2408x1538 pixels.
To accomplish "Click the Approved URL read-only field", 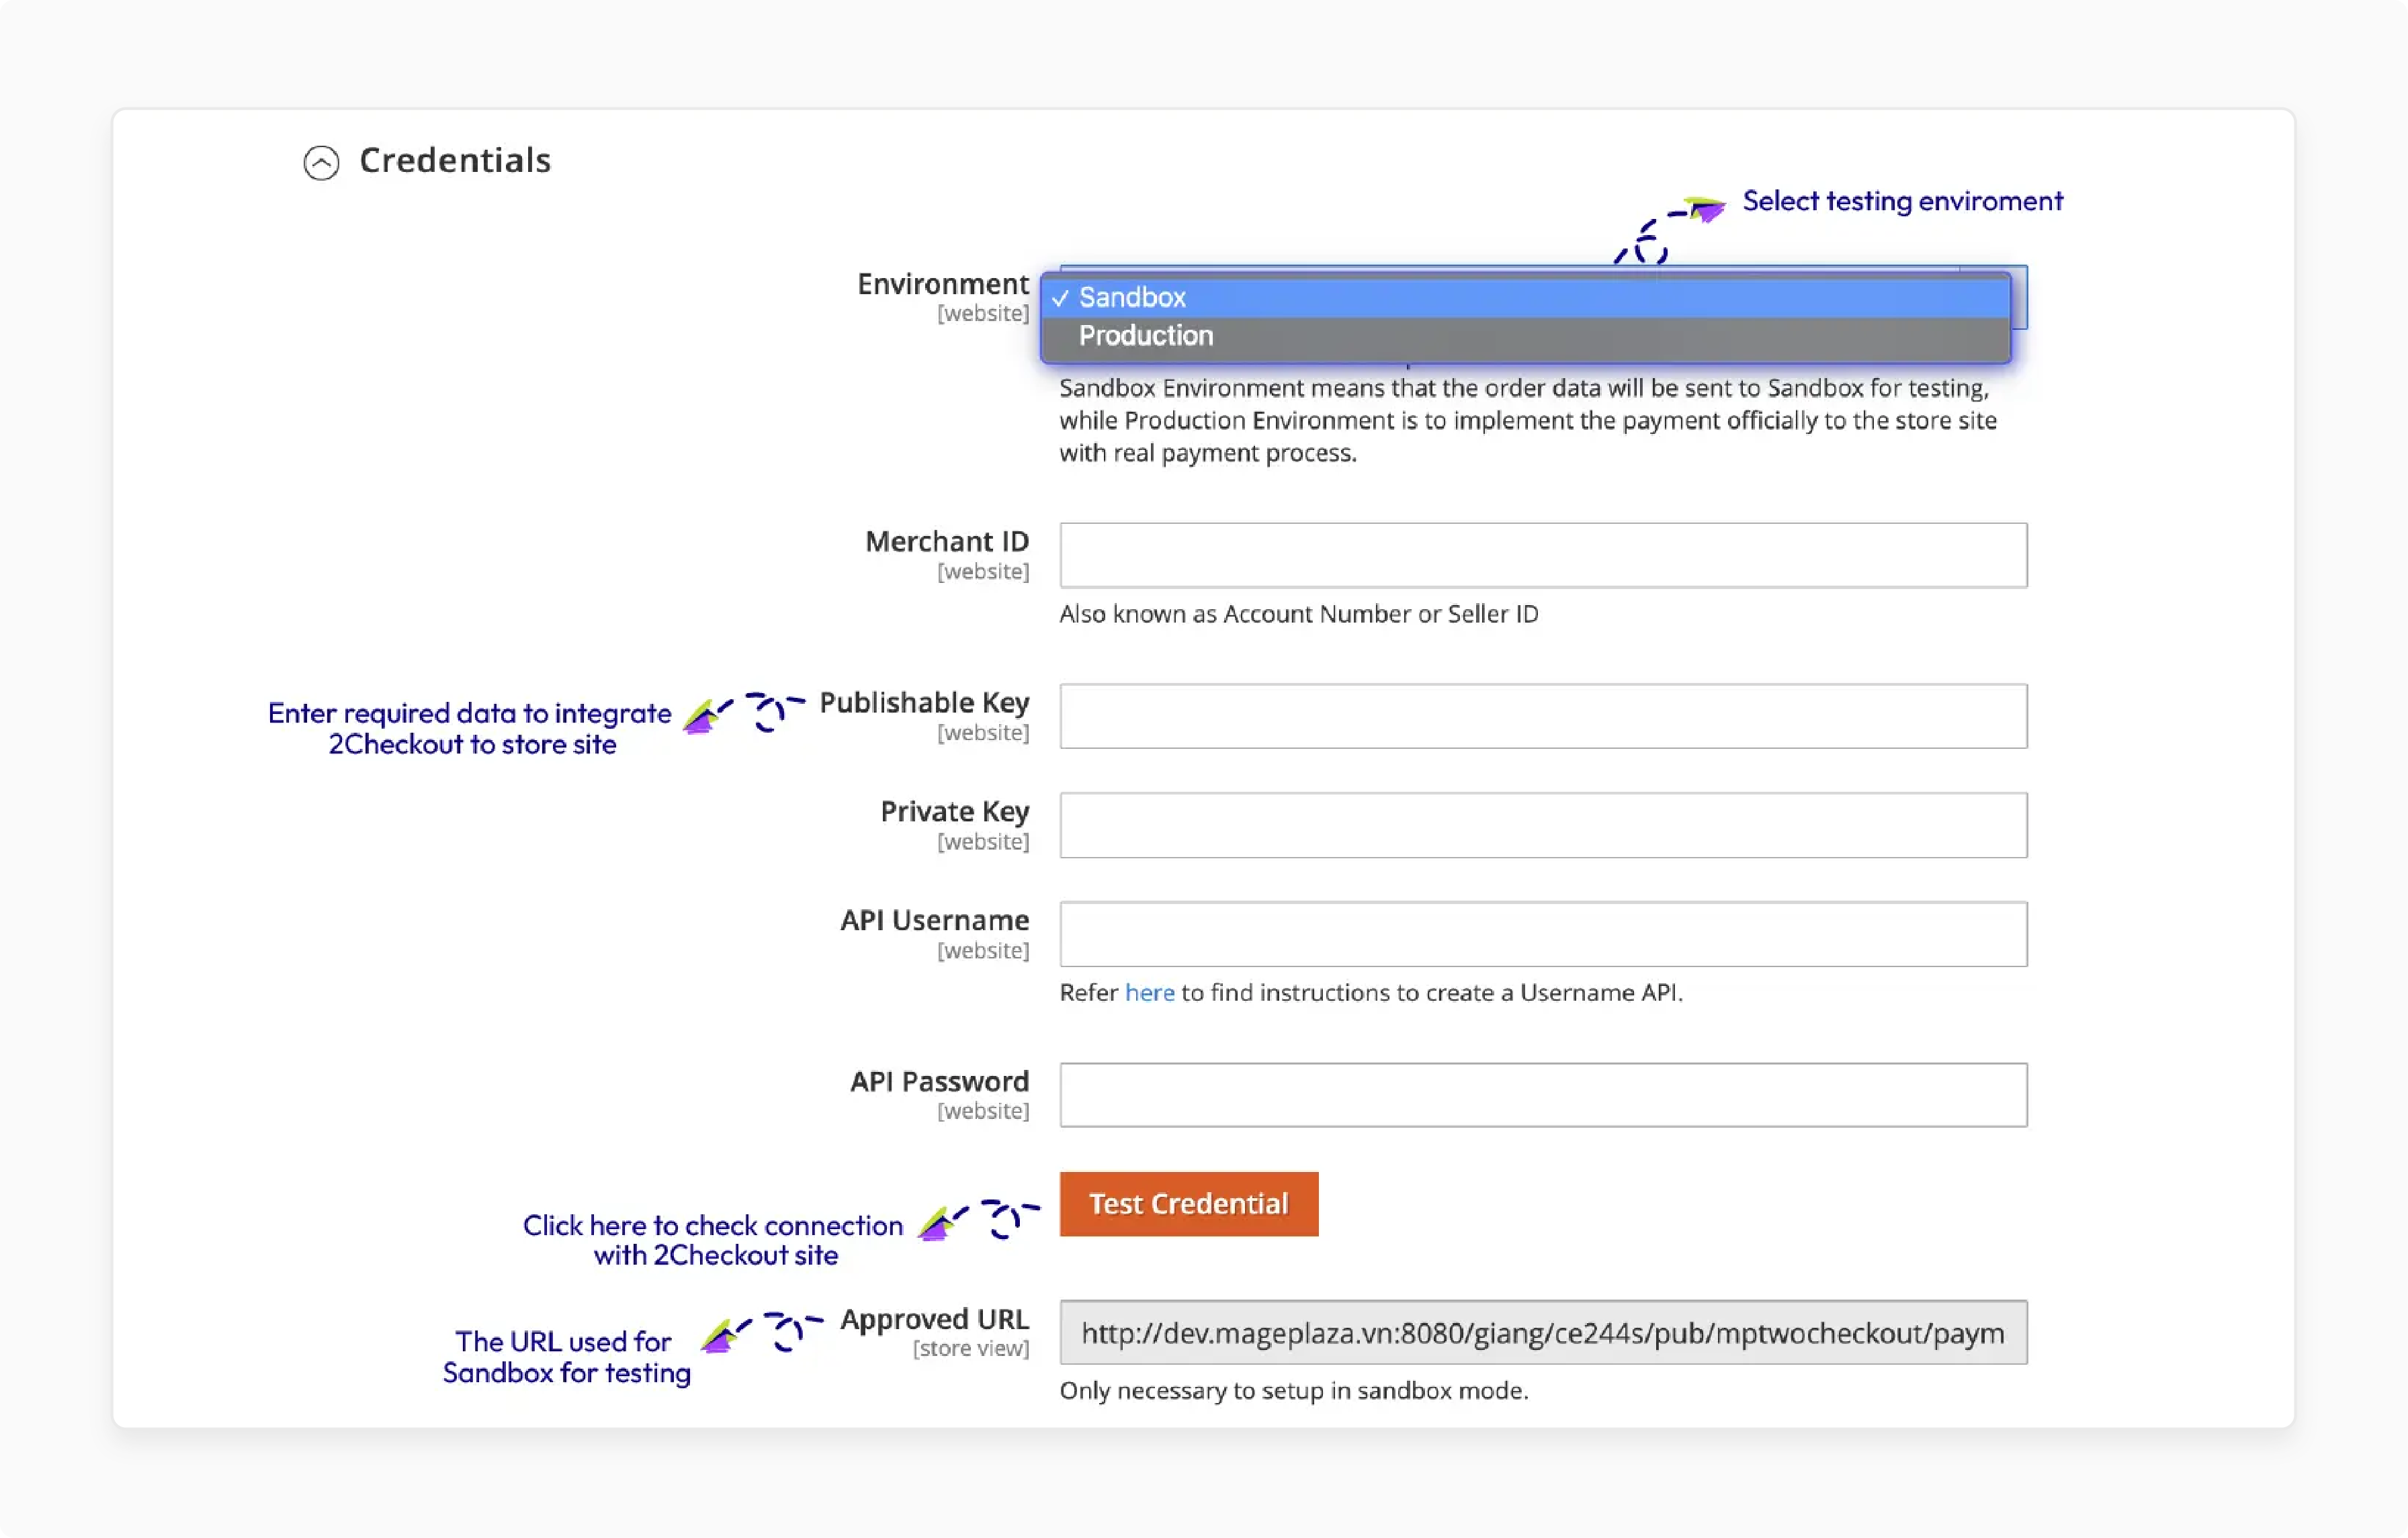I will 1543,1332.
